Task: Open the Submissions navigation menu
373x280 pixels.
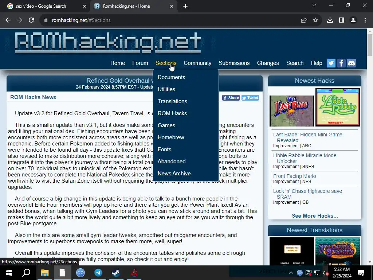Action: point(234,63)
